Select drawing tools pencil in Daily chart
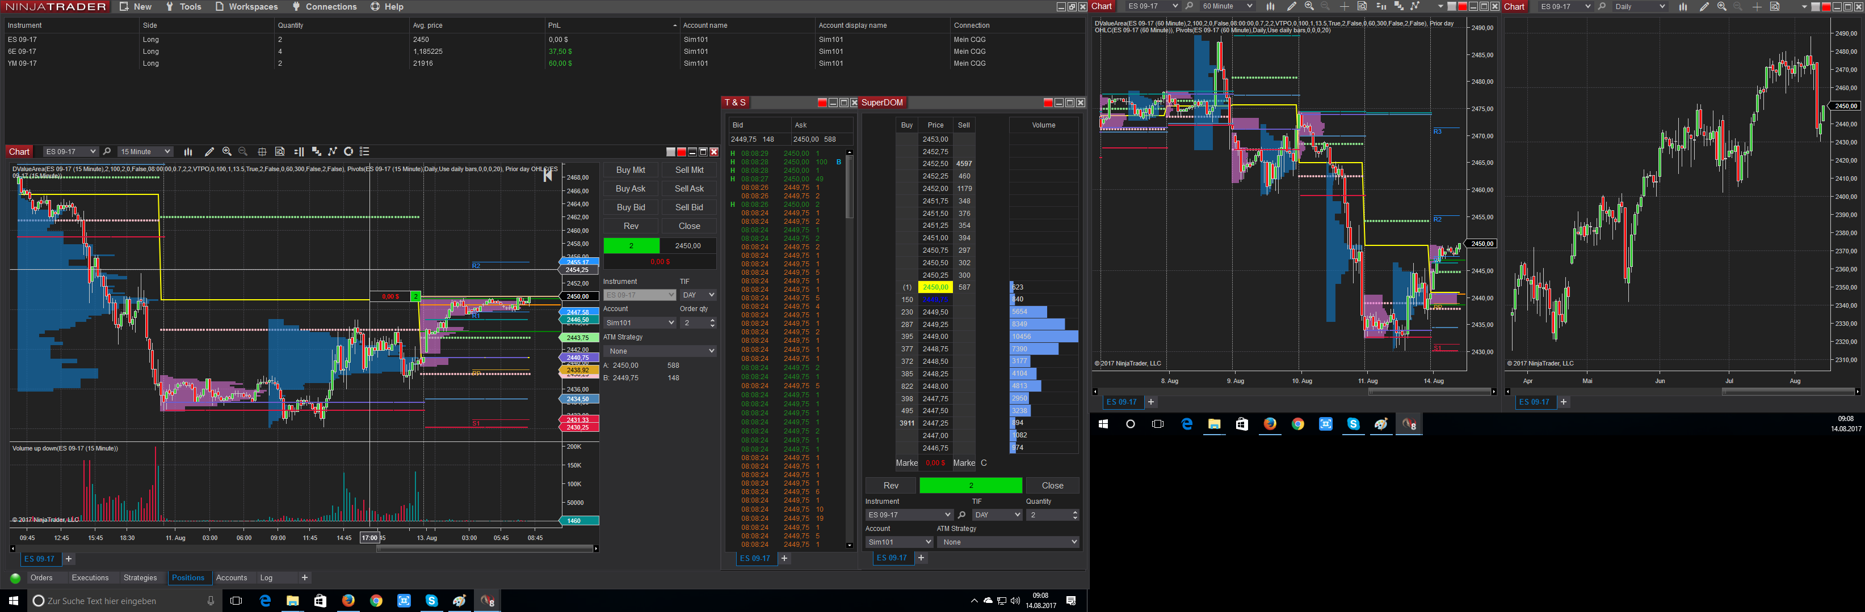The width and height of the screenshot is (1865, 612). point(1704,6)
